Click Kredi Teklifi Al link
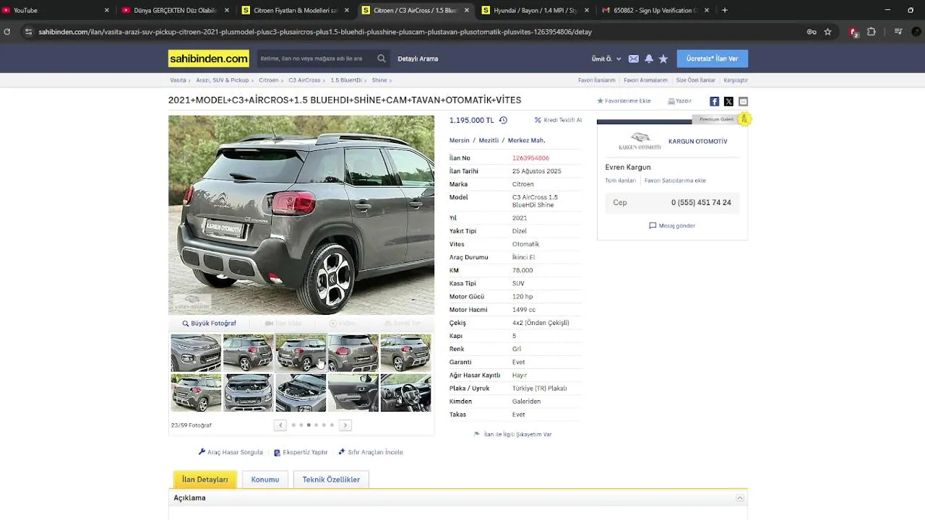 tap(558, 120)
